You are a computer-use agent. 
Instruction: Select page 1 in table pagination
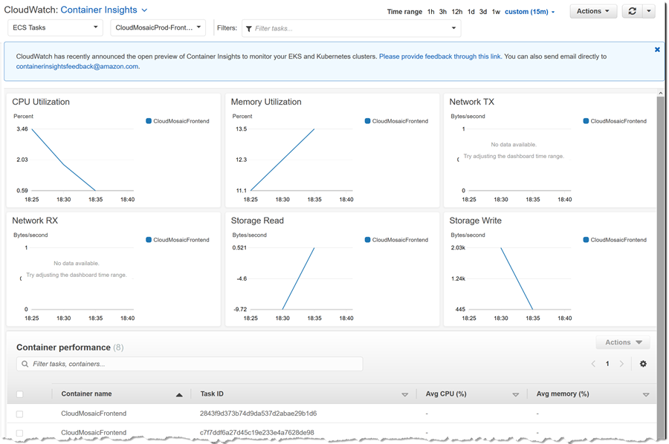pos(607,364)
